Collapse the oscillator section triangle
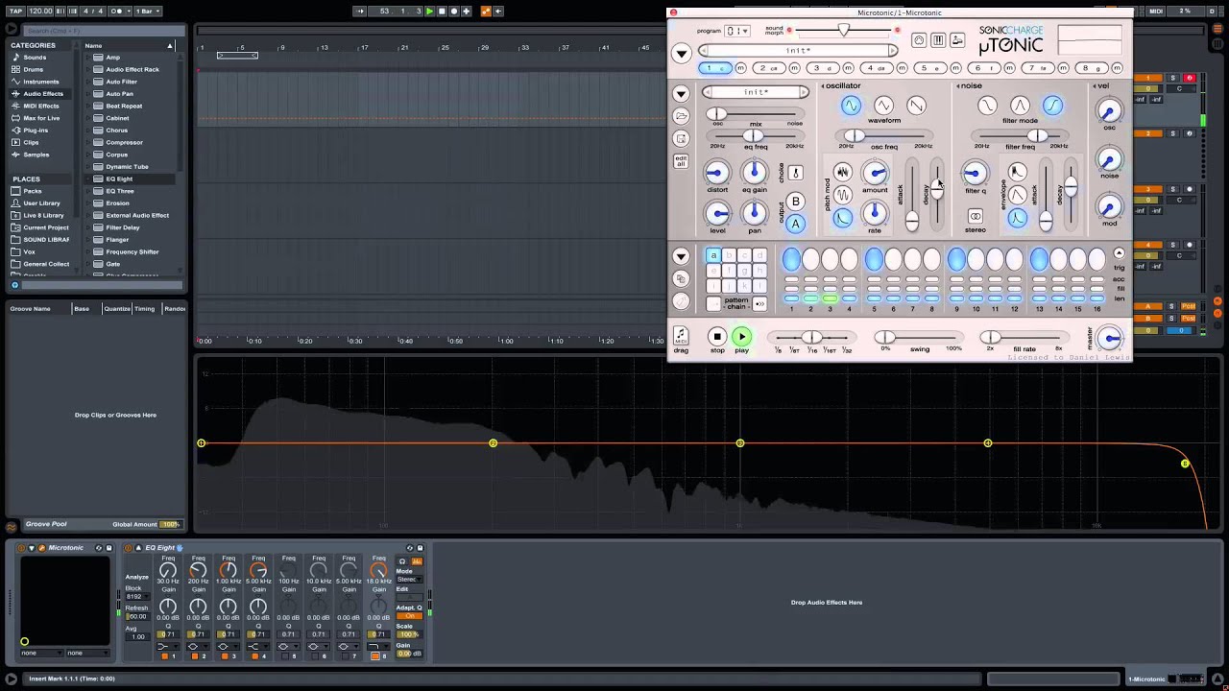Screen dimensions: 1229x691 click(823, 86)
